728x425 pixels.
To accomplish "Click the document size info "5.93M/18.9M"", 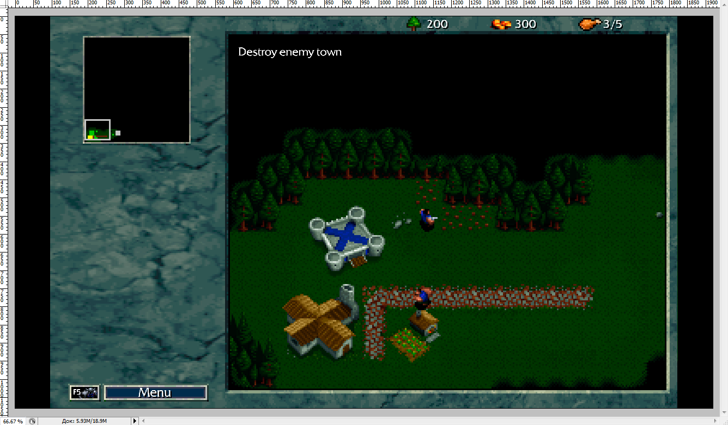I will (x=91, y=421).
